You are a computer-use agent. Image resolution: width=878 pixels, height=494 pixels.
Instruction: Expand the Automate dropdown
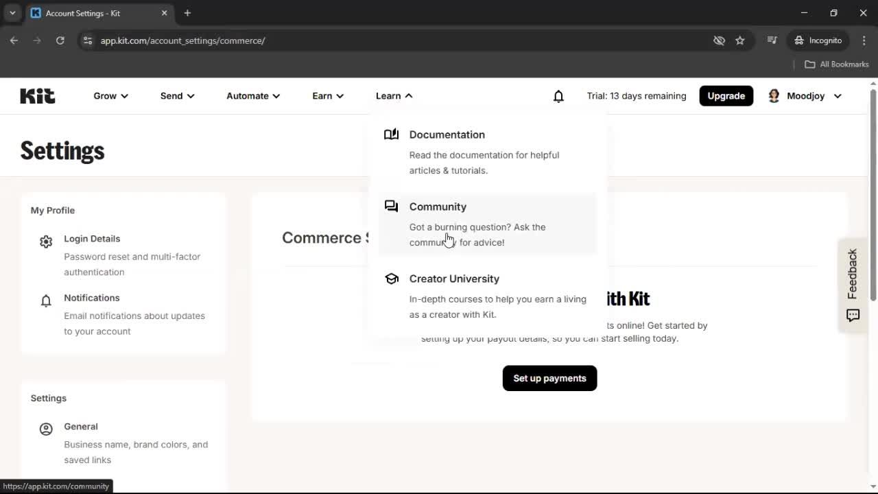[x=252, y=96]
